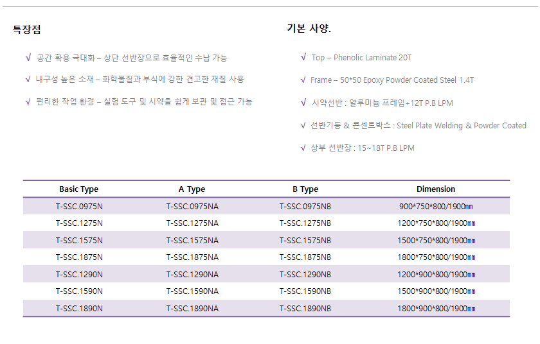Click model T-SSC.1290N cell
The image size is (540, 344).
[79, 275]
